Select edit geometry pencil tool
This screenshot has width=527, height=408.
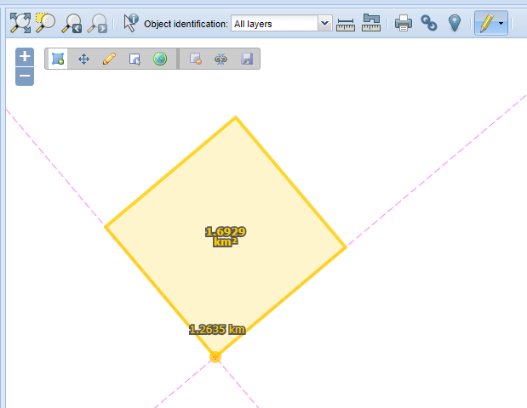pyautogui.click(x=109, y=59)
